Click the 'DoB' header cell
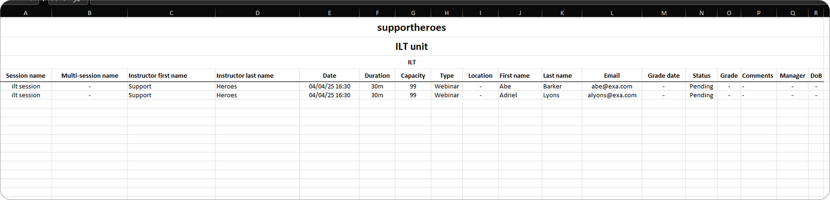 point(816,76)
